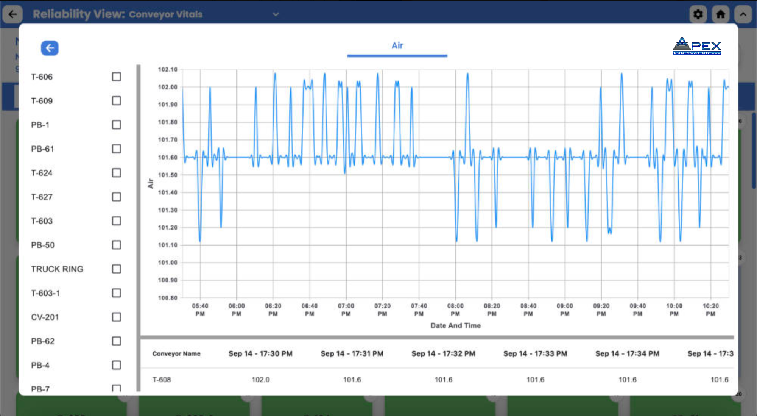Select the Air tab
The image size is (757, 416).
pos(397,46)
